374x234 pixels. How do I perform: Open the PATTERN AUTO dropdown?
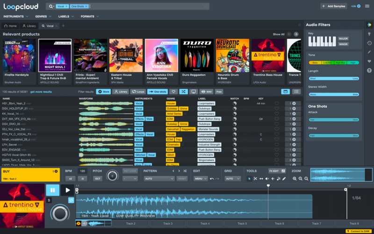click(159, 179)
